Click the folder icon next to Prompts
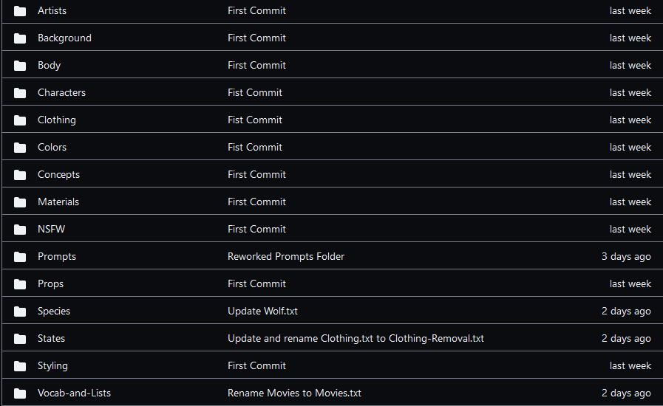Screen dimensions: 663x406 [20, 257]
